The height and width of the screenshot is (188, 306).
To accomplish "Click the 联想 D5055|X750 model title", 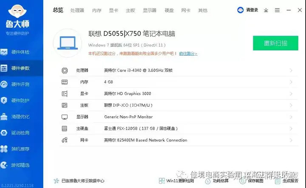I will (132, 34).
